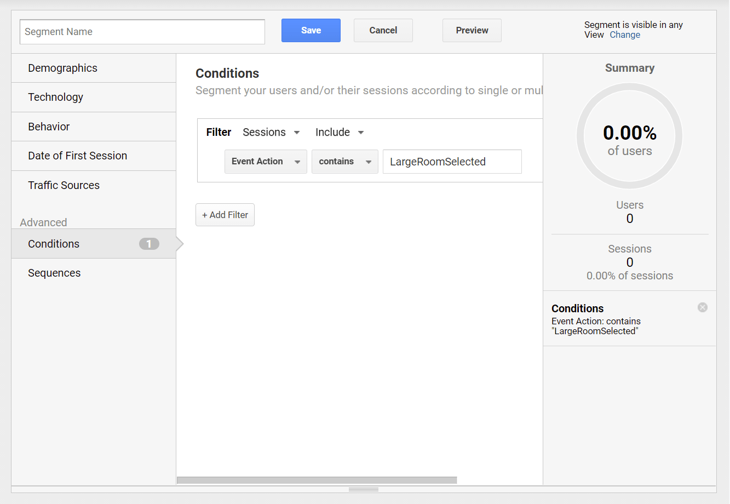Go to Date of First Session

tap(94, 156)
